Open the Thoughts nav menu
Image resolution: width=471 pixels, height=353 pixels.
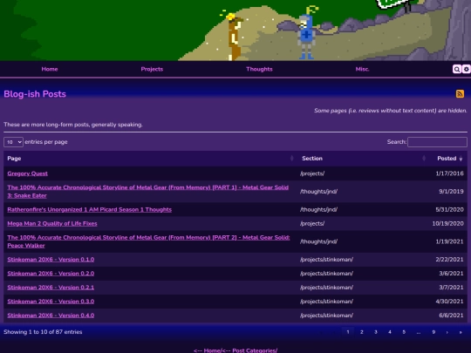click(259, 69)
